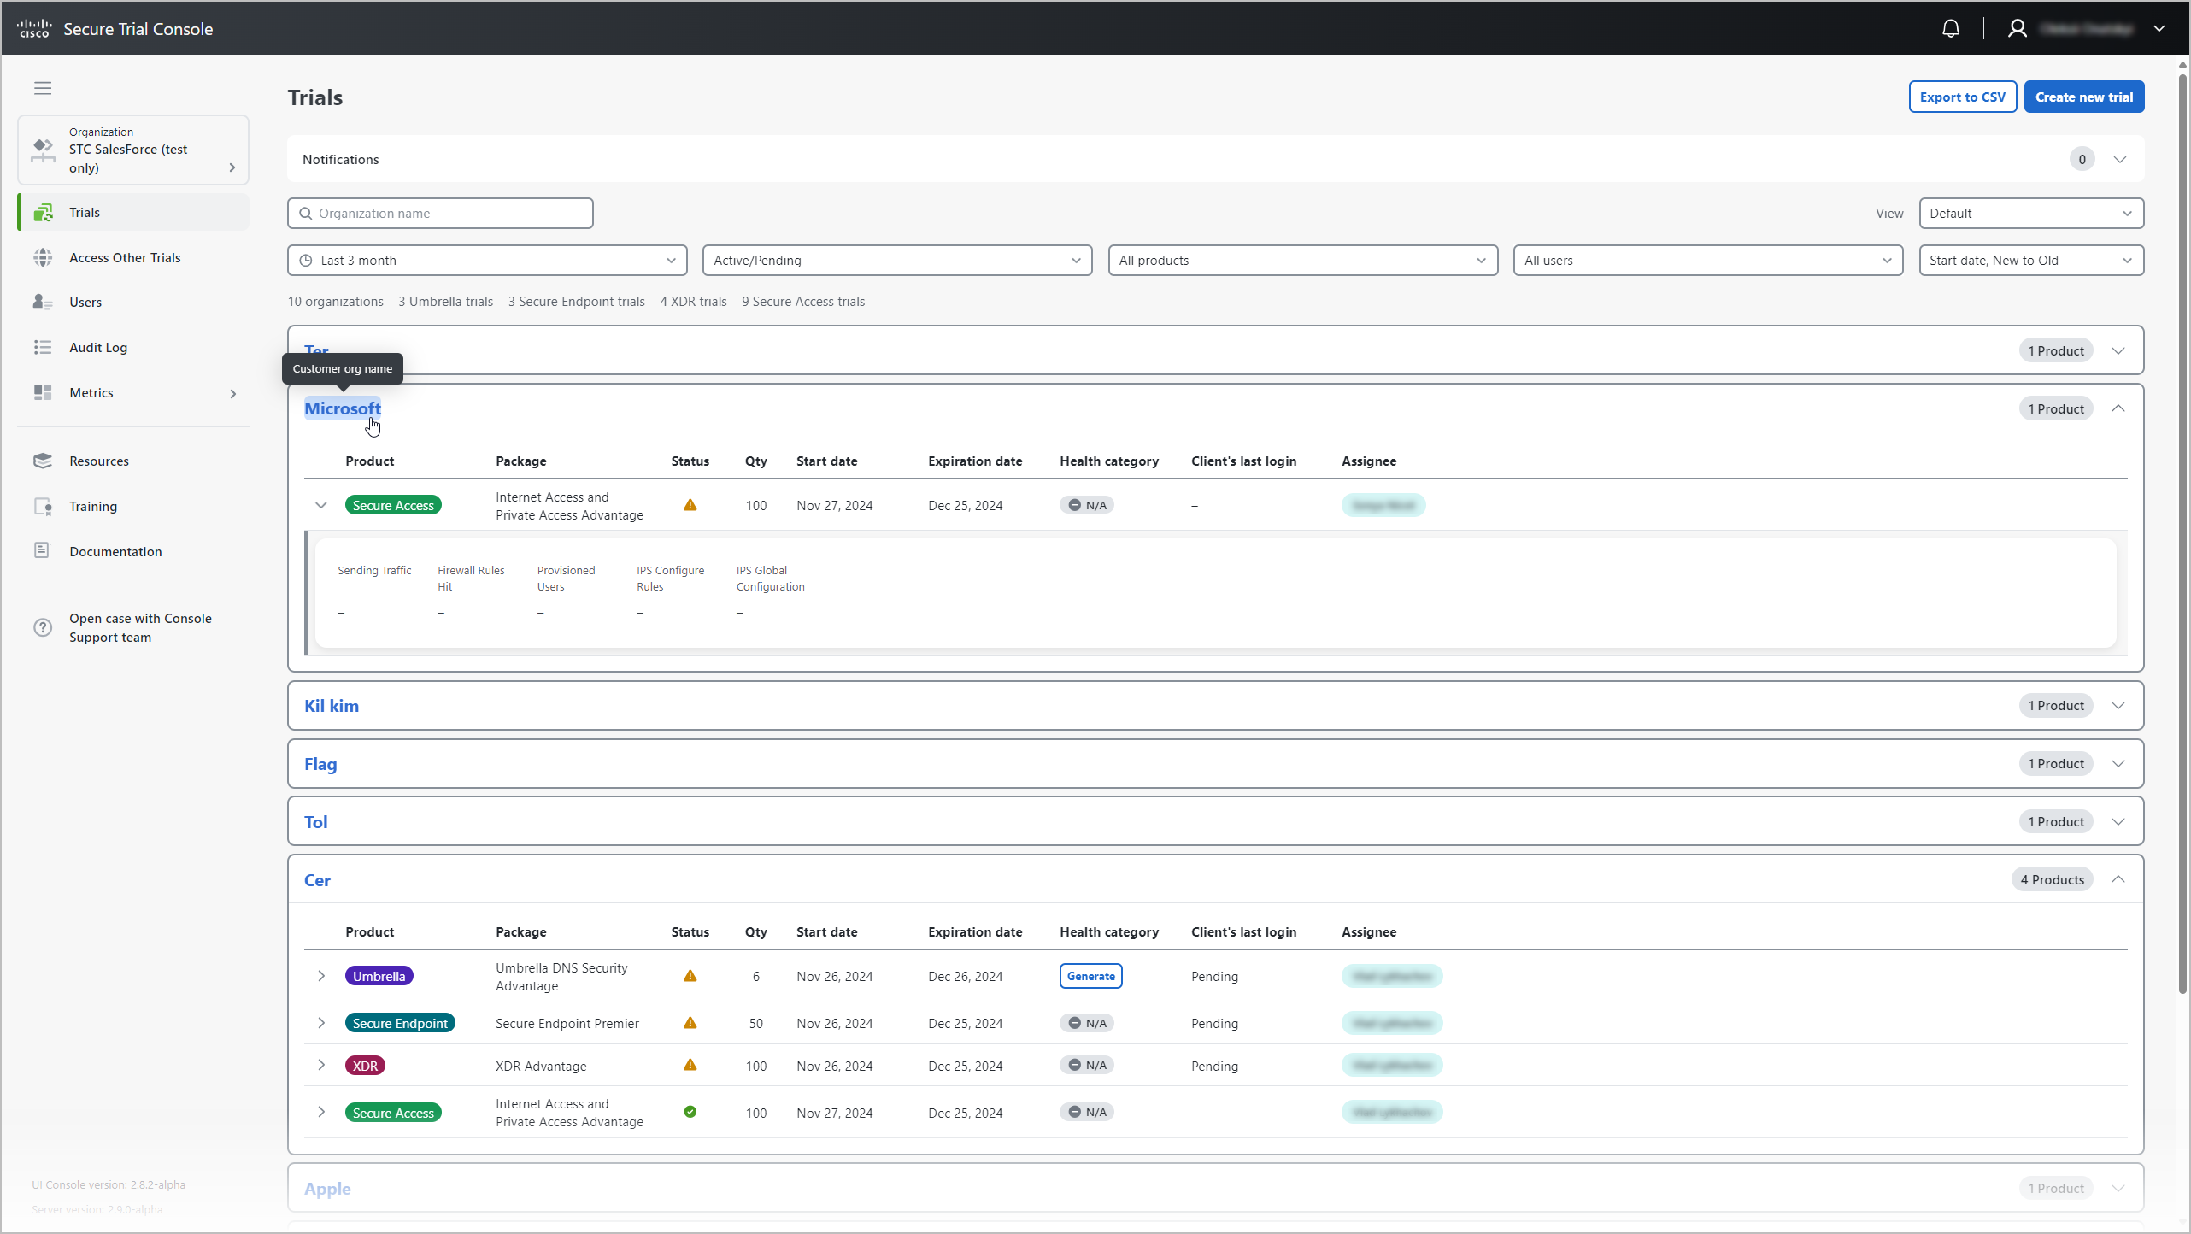The height and width of the screenshot is (1234, 2191).
Task: Click the Cisco logo
Action: [34, 28]
